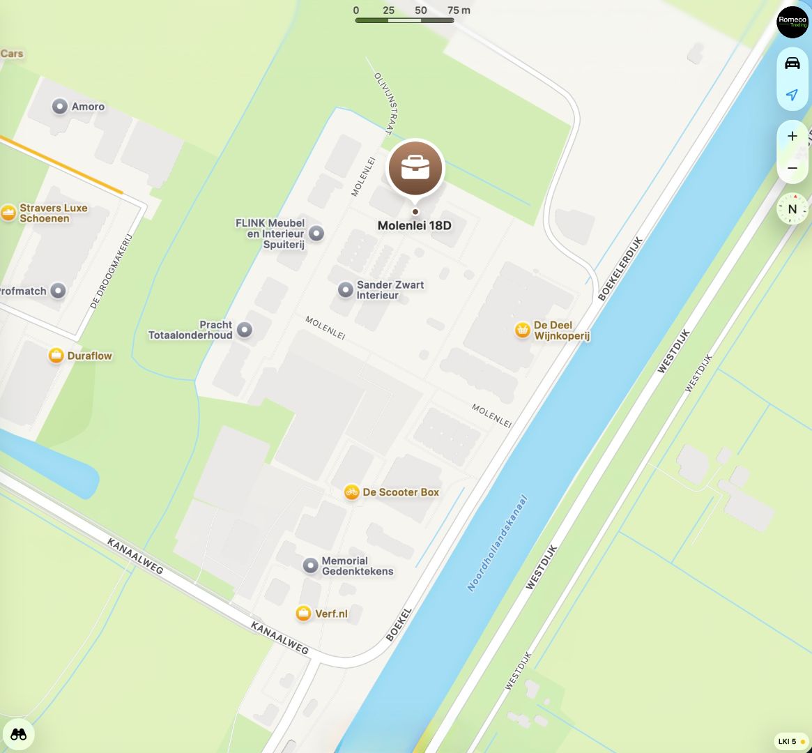The width and height of the screenshot is (812, 753).
Task: Open FLINK Meubel en Interieur Spuiterij pin
Action: point(316,233)
